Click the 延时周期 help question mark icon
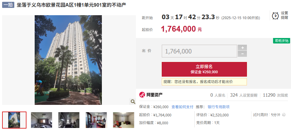The image size is (291, 131). (284, 115)
